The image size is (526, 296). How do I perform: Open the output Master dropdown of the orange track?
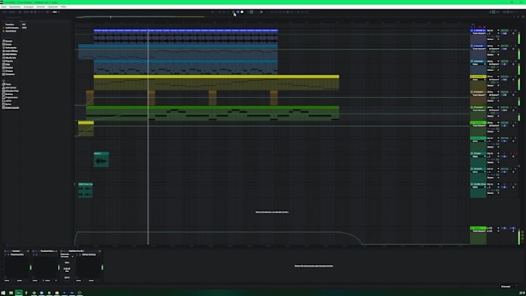pyautogui.click(x=493, y=100)
